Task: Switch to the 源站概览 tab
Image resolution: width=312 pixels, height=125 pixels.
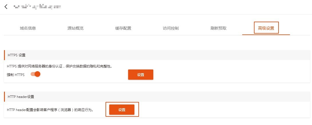Action: pyautogui.click(x=75, y=28)
